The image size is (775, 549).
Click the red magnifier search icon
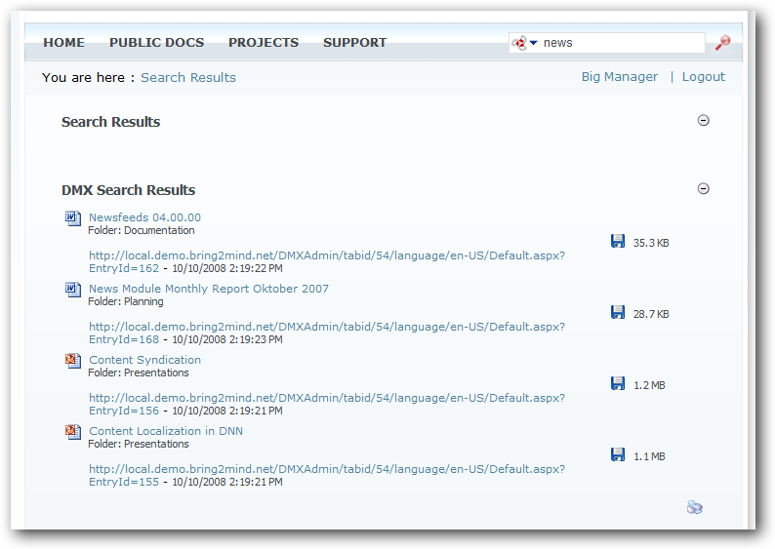(722, 43)
